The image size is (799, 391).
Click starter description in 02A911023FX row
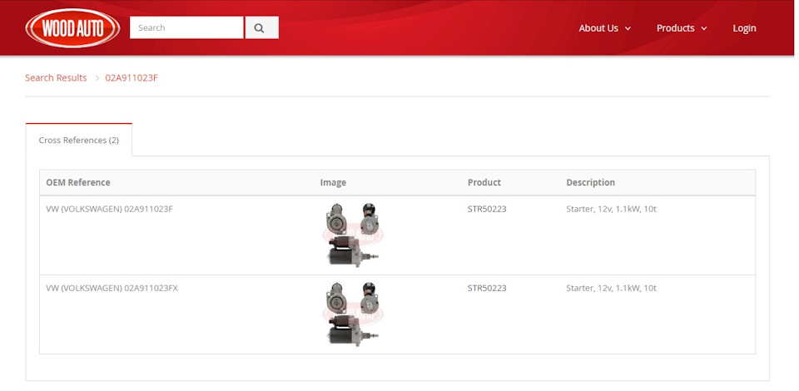coord(611,288)
